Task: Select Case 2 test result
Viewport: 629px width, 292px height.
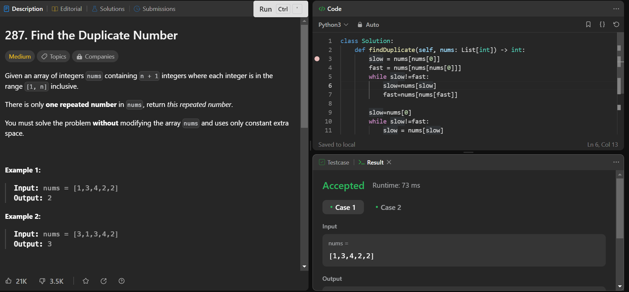Action: pyautogui.click(x=388, y=208)
